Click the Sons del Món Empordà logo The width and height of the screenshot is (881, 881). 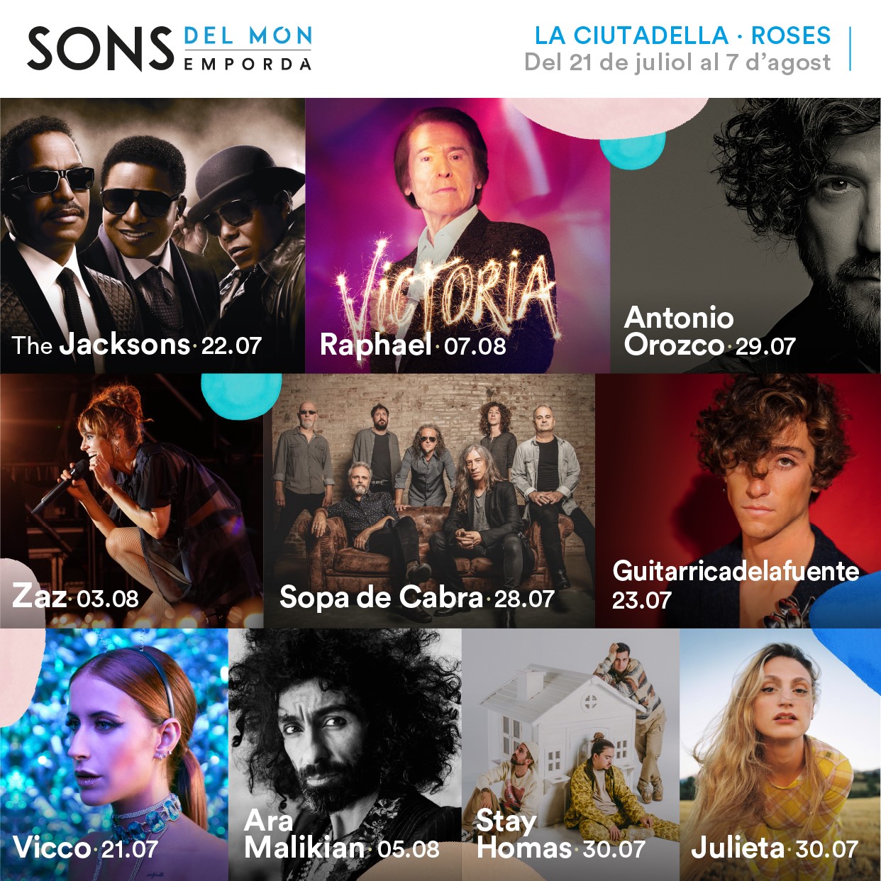[x=170, y=48]
